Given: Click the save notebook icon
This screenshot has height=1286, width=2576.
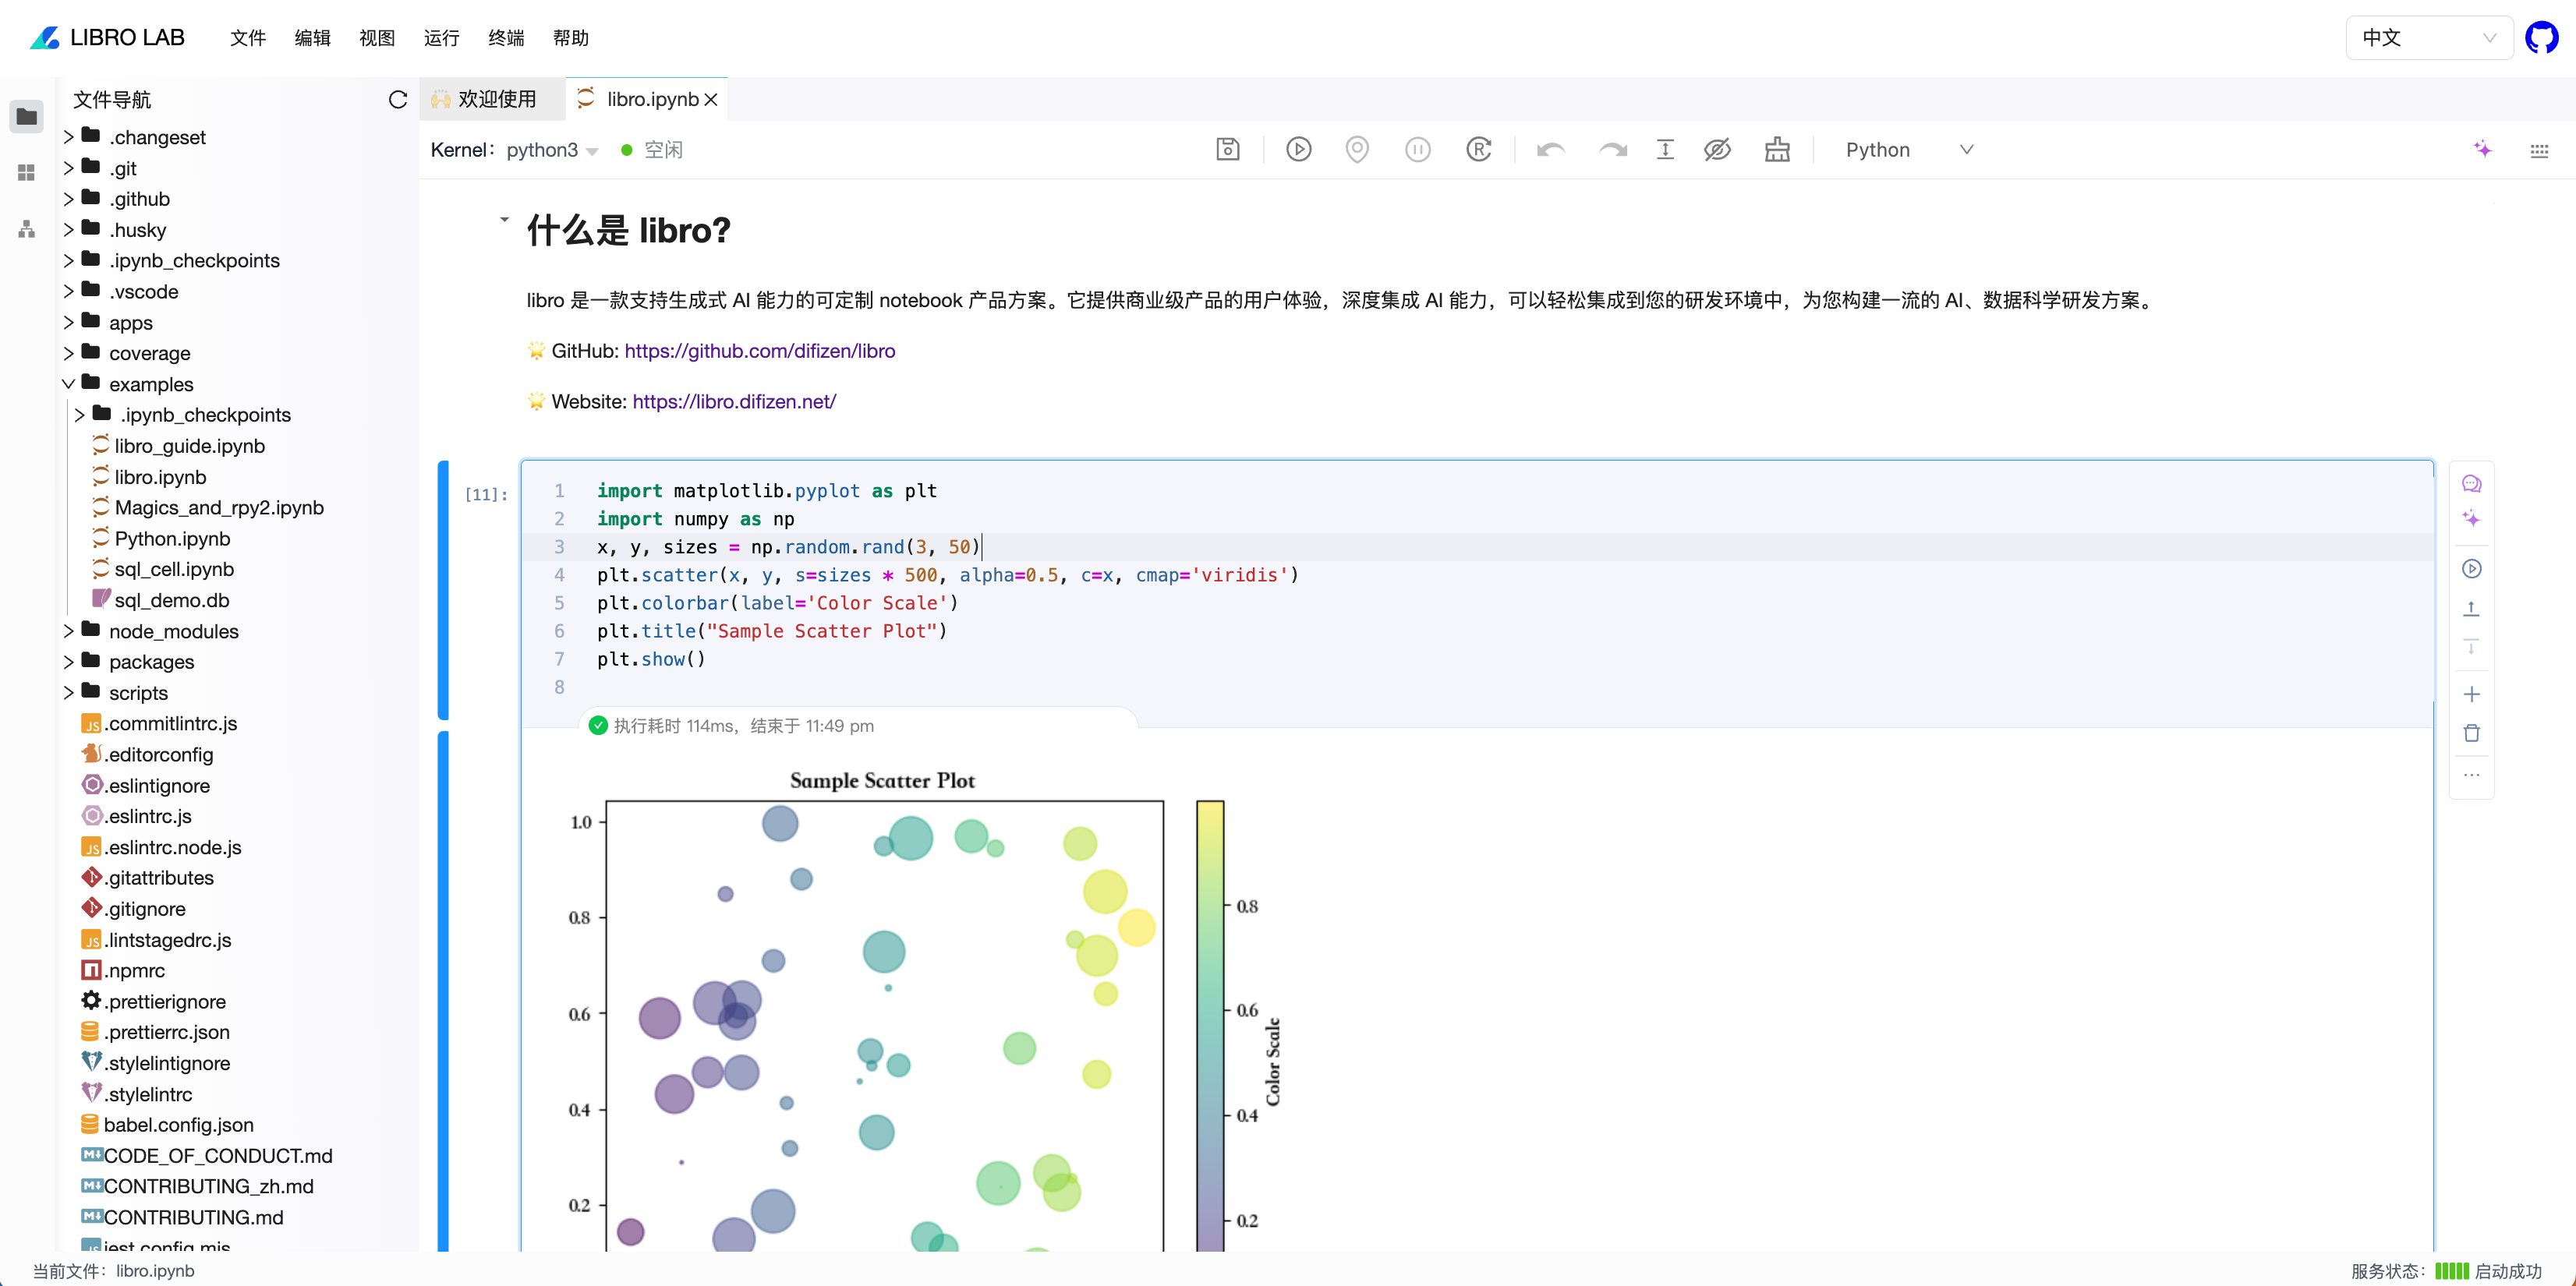Looking at the screenshot, I should pyautogui.click(x=1227, y=150).
